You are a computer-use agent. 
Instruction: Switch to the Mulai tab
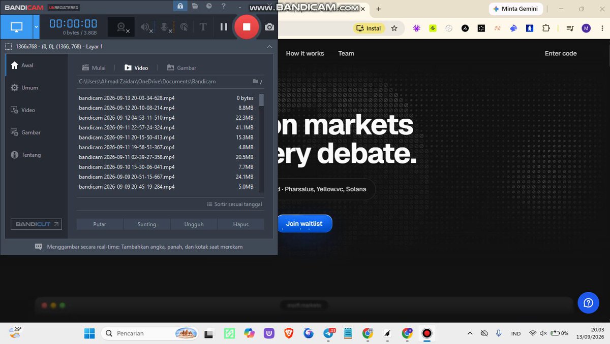94,67
